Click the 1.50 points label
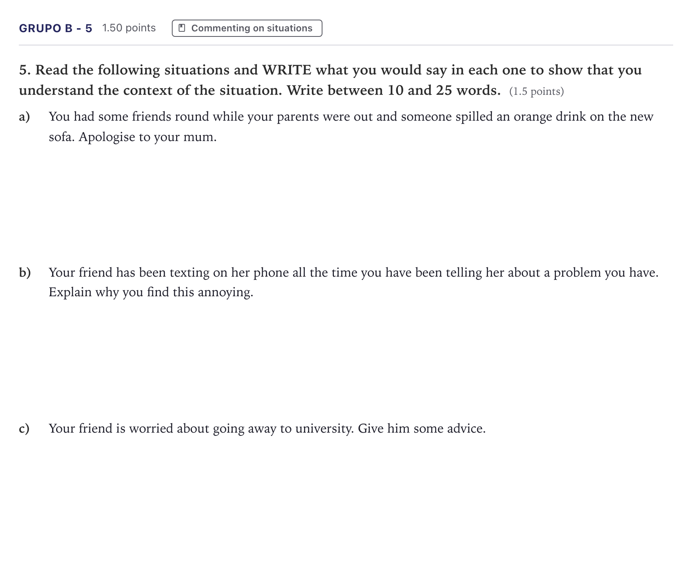The image size is (692, 562). click(129, 28)
